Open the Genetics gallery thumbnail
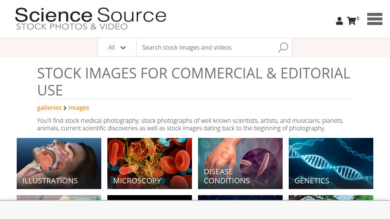Screen dimensions: 390x219 (331, 163)
